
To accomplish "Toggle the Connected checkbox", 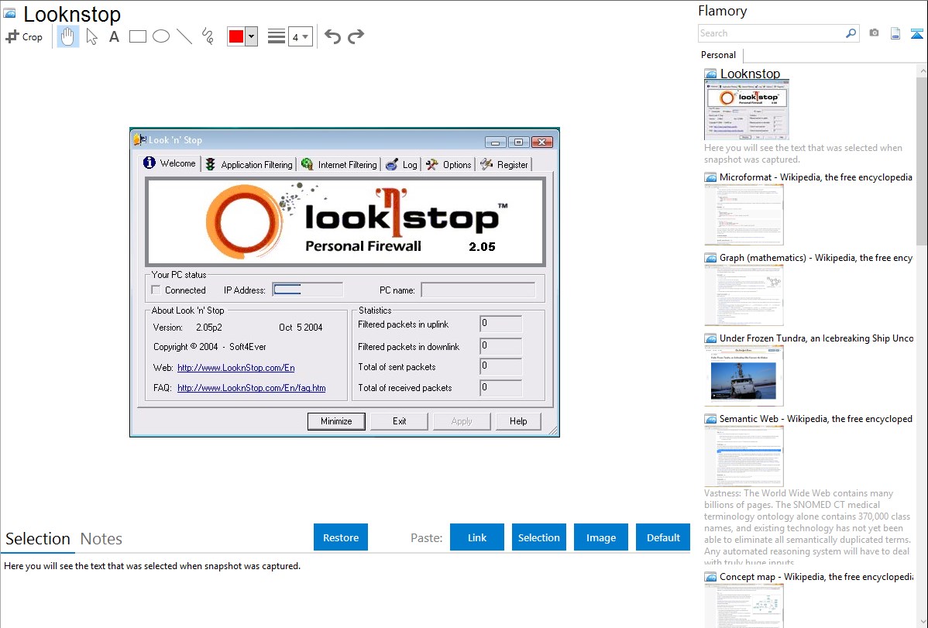I will click(156, 290).
